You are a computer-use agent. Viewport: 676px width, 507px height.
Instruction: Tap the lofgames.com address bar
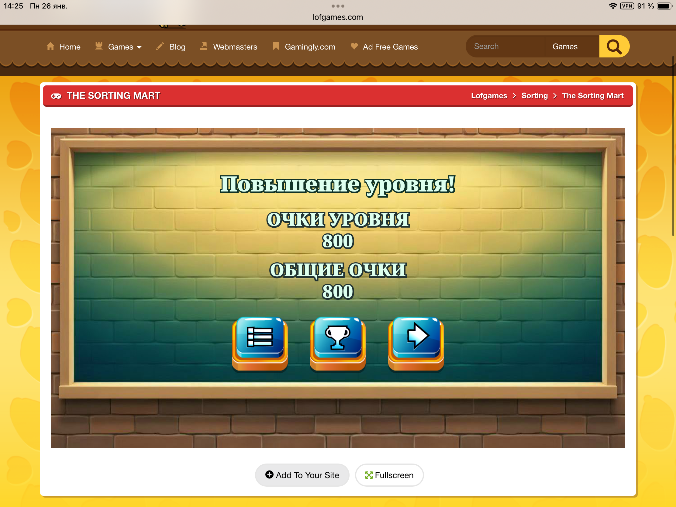338,17
